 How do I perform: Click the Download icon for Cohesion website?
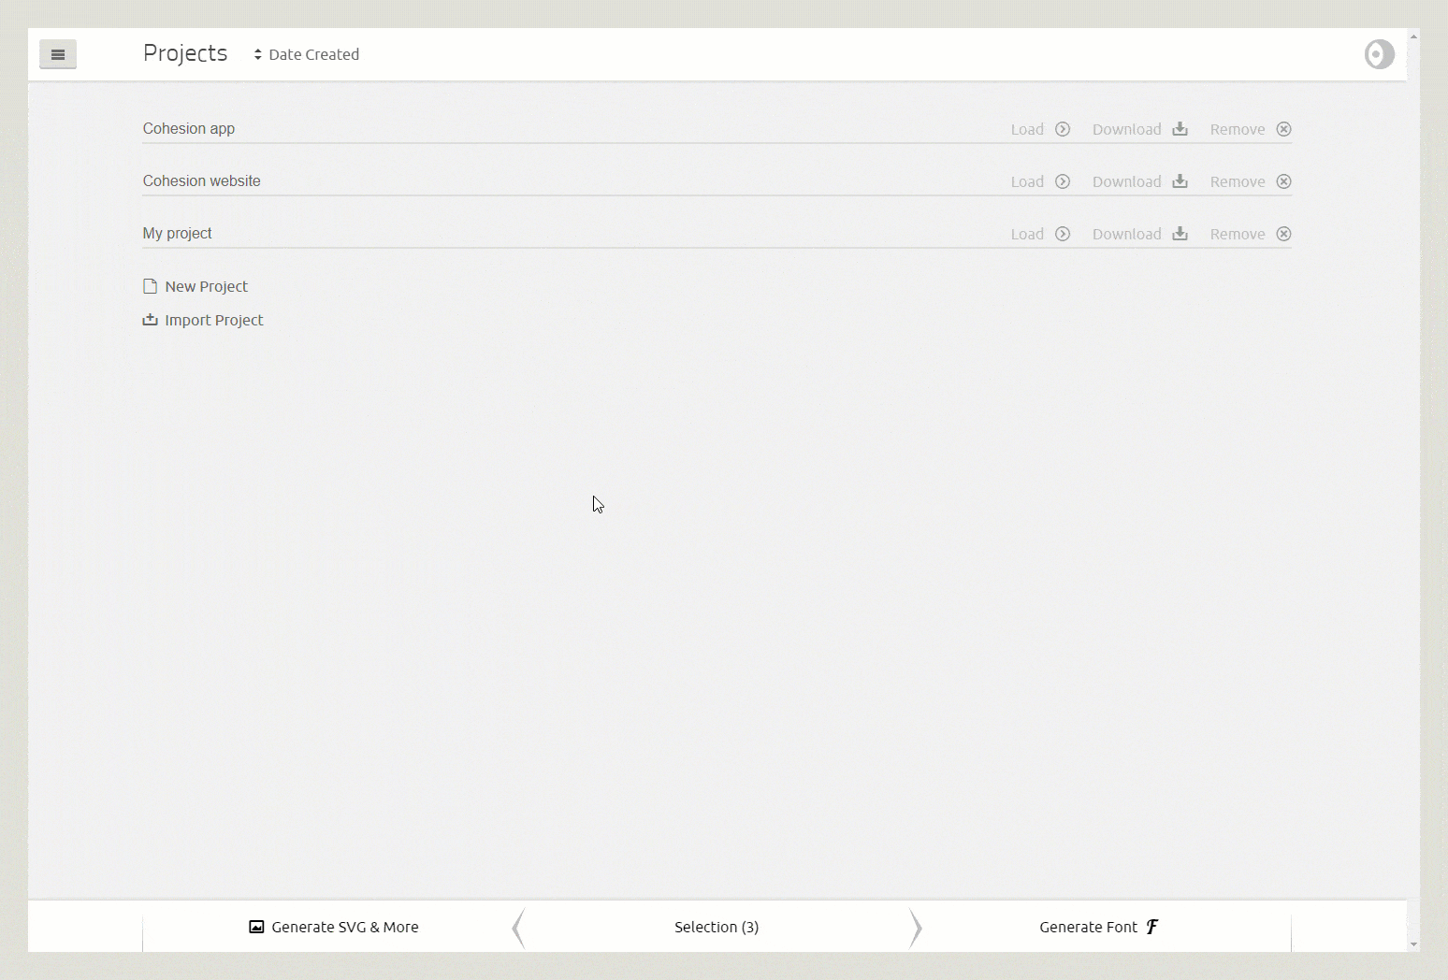[1180, 181]
